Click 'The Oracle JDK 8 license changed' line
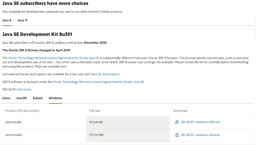 (x=36, y=50)
